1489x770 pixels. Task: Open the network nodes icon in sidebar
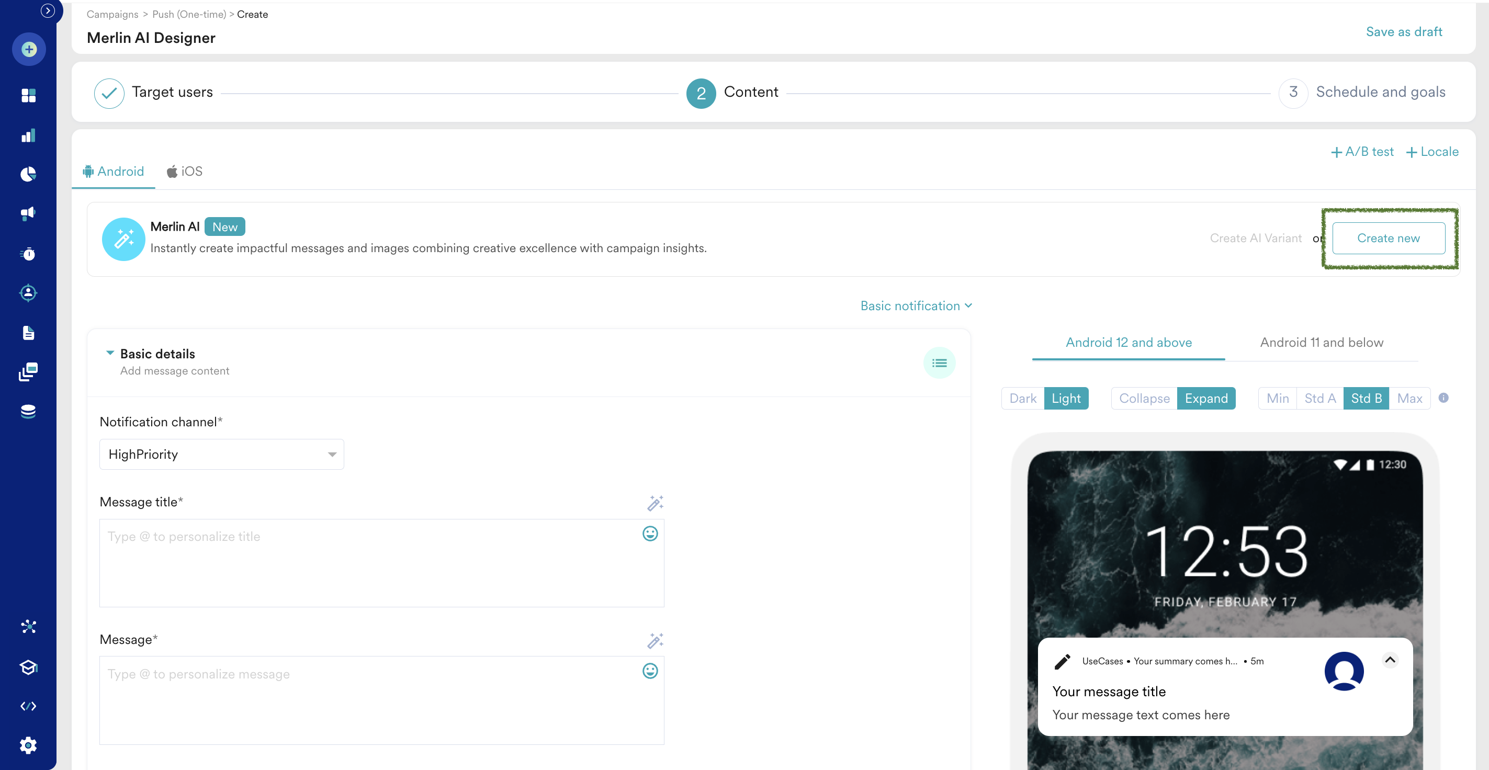28,627
